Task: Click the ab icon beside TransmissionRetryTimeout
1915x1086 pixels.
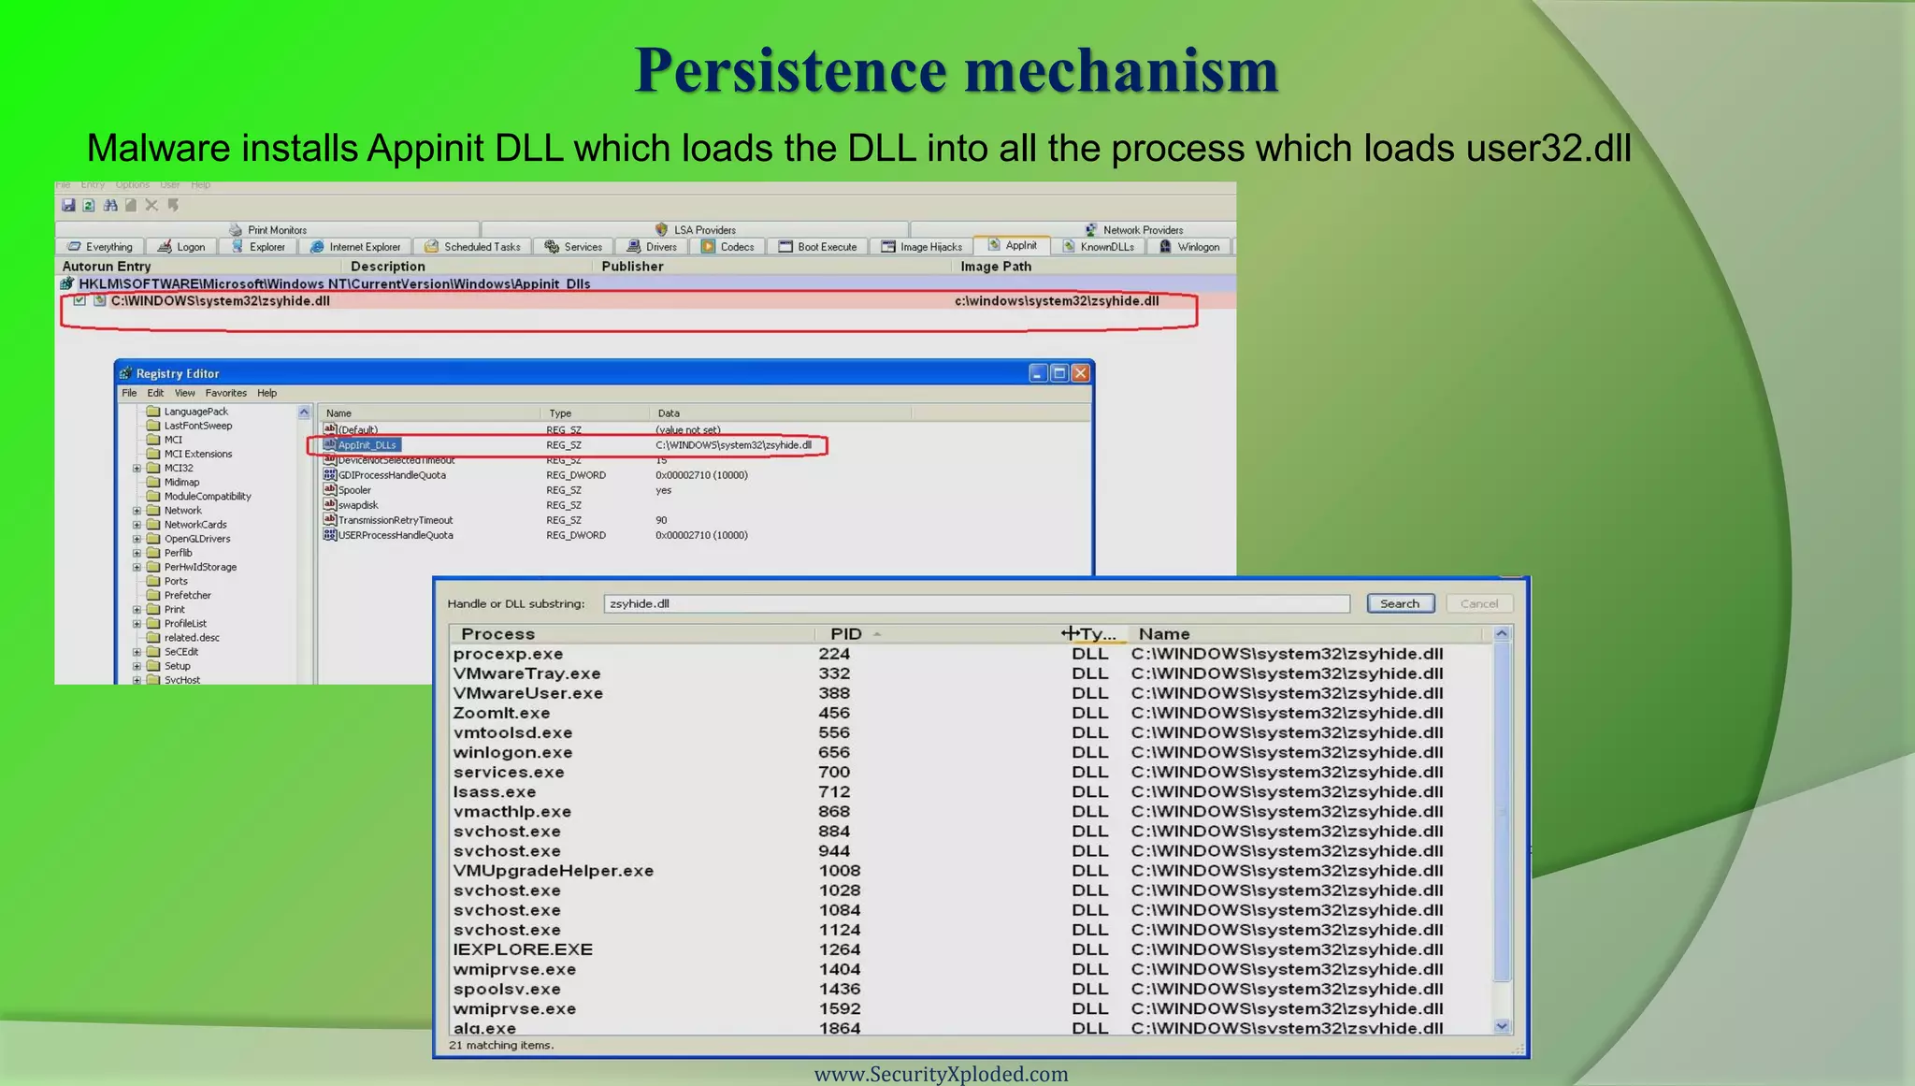Action: (329, 519)
